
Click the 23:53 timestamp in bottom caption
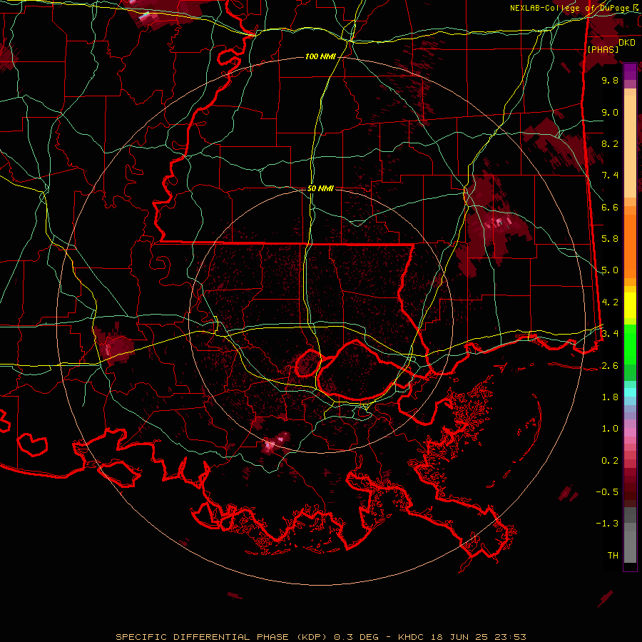click(511, 637)
